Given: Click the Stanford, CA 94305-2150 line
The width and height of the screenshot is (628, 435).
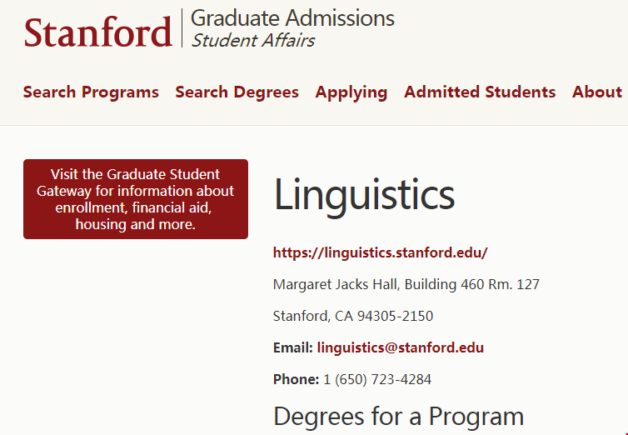Looking at the screenshot, I should tap(353, 316).
